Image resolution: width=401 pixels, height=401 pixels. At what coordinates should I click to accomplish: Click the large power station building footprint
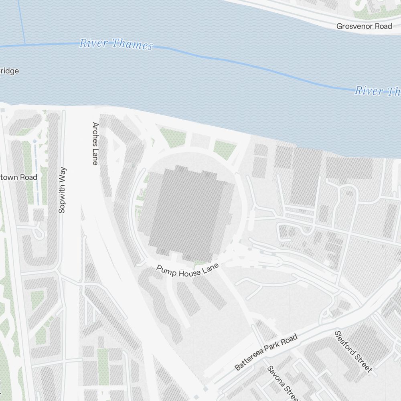186,214
